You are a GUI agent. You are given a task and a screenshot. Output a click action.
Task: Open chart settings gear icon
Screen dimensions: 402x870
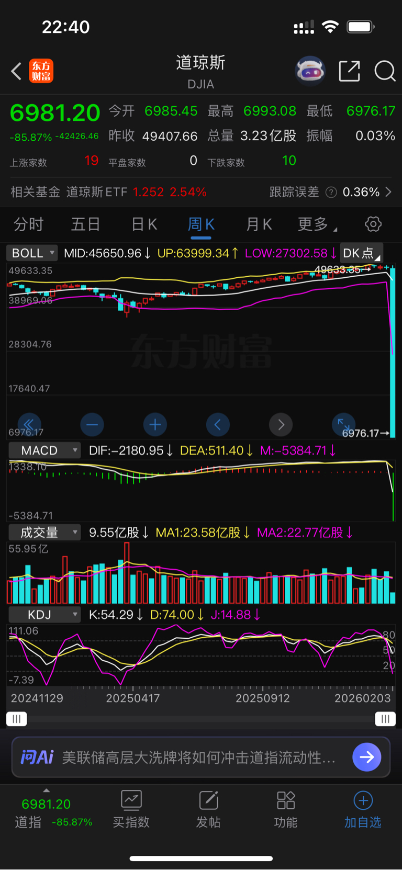click(373, 224)
